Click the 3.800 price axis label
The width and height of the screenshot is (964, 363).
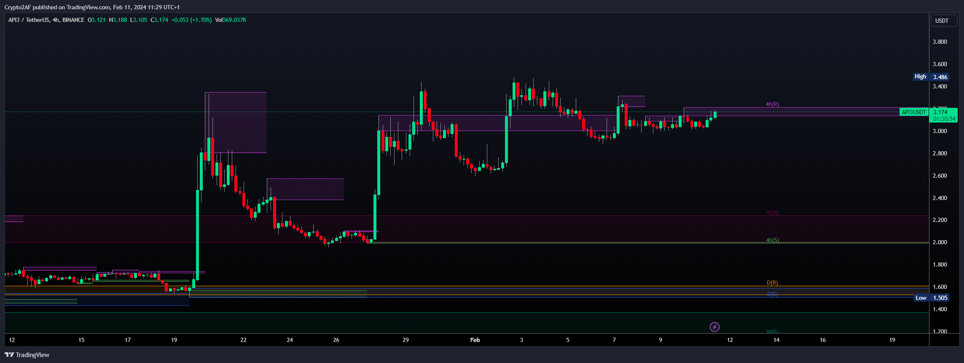click(940, 42)
